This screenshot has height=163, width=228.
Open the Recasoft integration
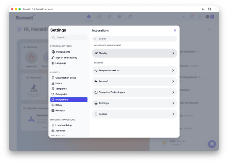(134, 81)
